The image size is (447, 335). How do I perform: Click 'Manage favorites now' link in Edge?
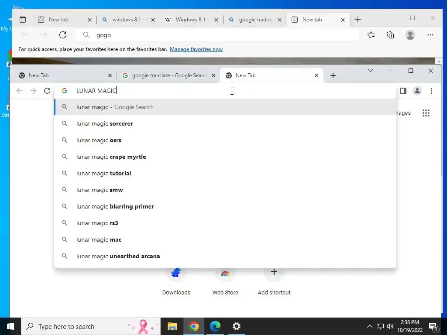(x=196, y=49)
